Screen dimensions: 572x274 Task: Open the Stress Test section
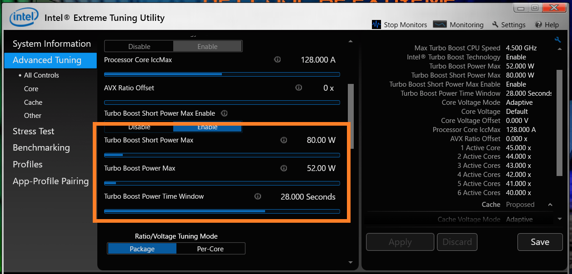pyautogui.click(x=34, y=131)
